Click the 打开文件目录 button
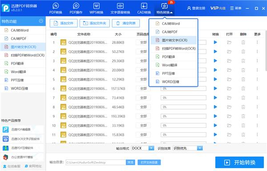Viewport: 267px width, 171px height. (x=149, y=162)
